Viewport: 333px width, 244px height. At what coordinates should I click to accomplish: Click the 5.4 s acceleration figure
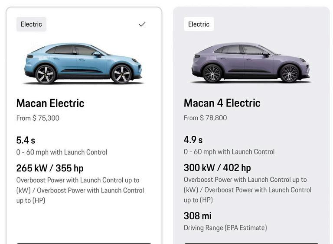[26, 140]
